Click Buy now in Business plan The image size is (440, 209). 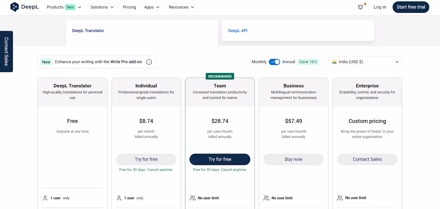(294, 159)
